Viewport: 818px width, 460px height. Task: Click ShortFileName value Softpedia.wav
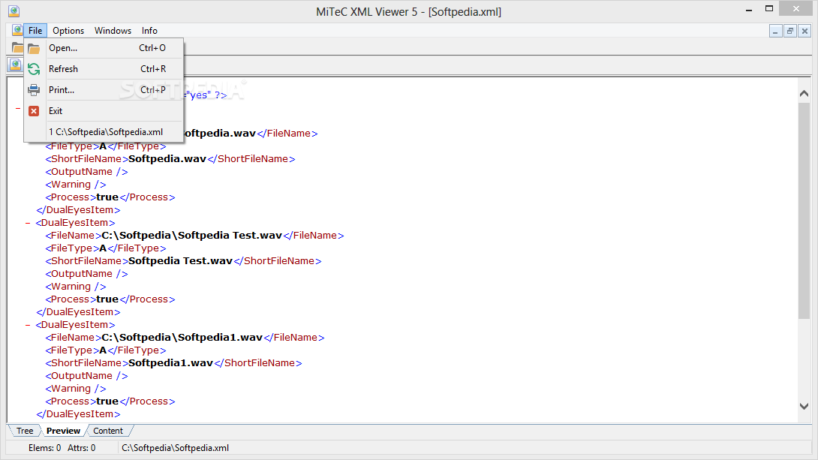tap(167, 158)
